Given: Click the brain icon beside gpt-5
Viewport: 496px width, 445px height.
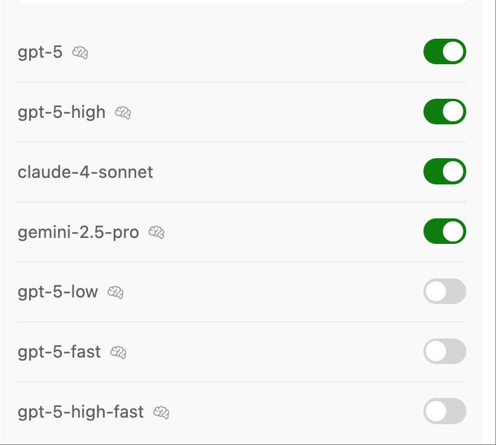Looking at the screenshot, I should [x=80, y=52].
